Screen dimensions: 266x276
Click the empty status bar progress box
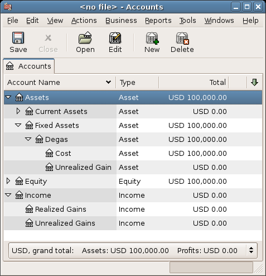tap(211, 268)
